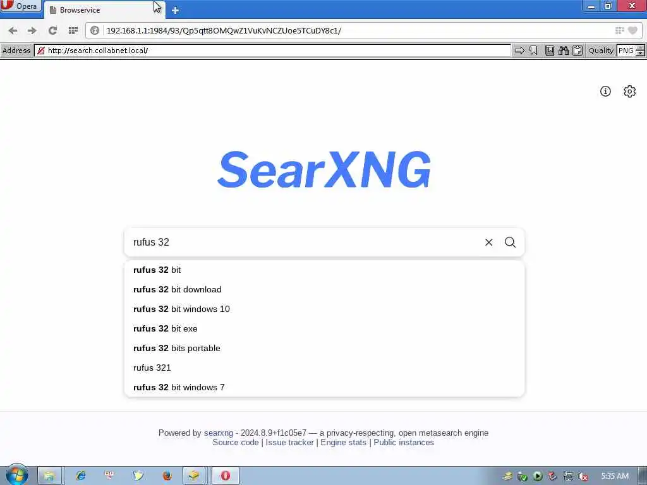Screen dimensions: 647x485
Task: Select suggestion "rufus 32 bit download"
Action: click(x=324, y=289)
